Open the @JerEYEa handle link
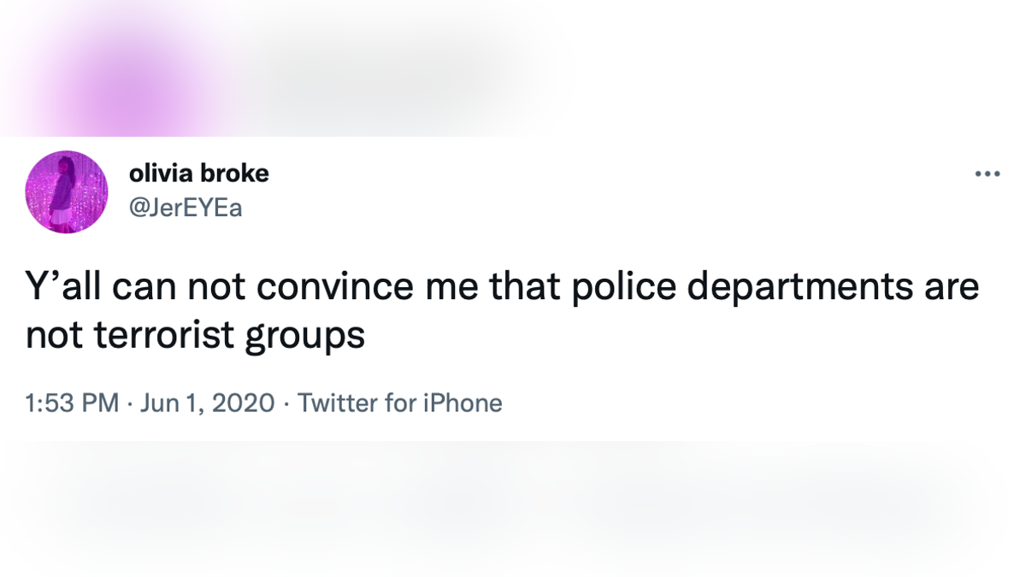Screen dimensions: 1026x577 pos(186,208)
